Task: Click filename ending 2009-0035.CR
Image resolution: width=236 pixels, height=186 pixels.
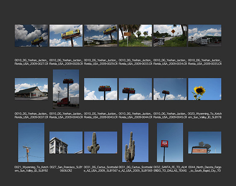Action: click(x=205, y=62)
